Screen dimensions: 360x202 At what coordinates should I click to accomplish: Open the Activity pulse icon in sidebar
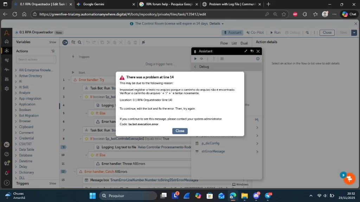click(7, 69)
